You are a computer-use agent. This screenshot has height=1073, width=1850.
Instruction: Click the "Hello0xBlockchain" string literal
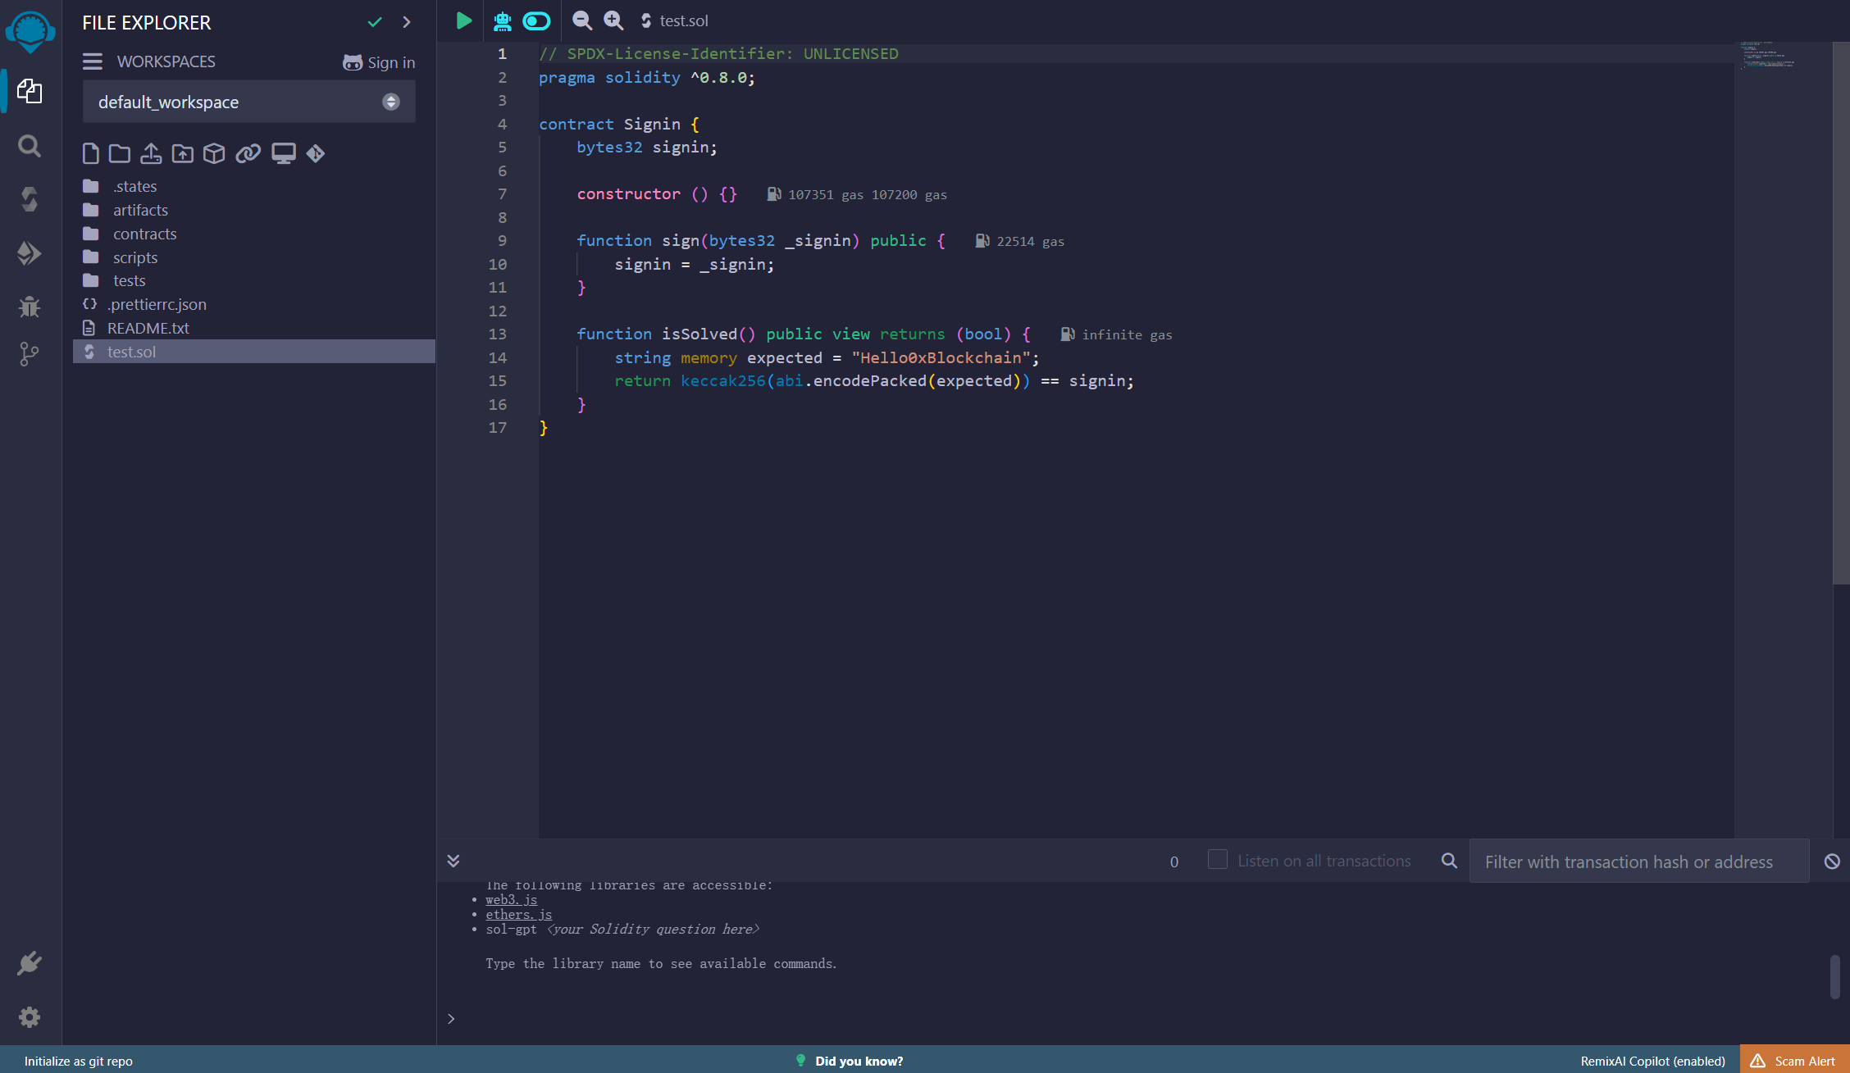(941, 358)
